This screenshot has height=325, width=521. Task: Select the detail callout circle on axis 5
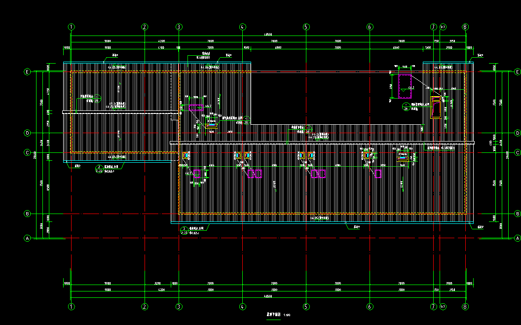click(x=307, y=129)
